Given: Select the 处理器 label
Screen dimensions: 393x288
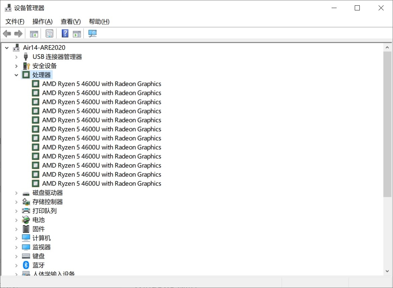Looking at the screenshot, I should (x=42, y=75).
